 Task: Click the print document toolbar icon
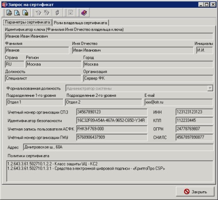point(9,13)
